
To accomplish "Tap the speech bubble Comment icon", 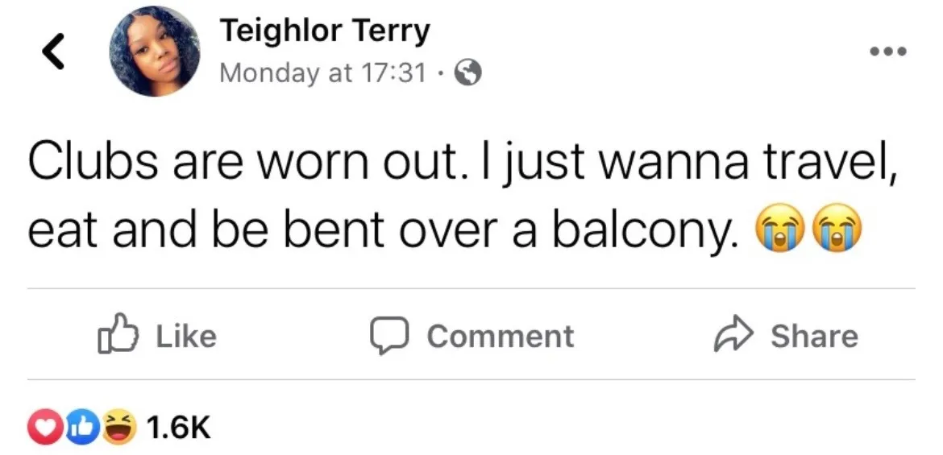I will 389,336.
